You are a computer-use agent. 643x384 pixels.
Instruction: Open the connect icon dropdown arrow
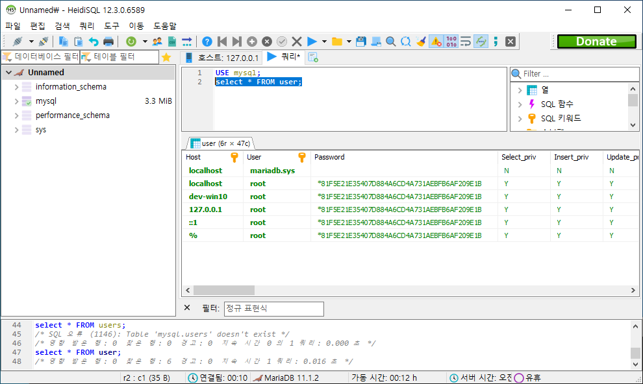coord(31,42)
